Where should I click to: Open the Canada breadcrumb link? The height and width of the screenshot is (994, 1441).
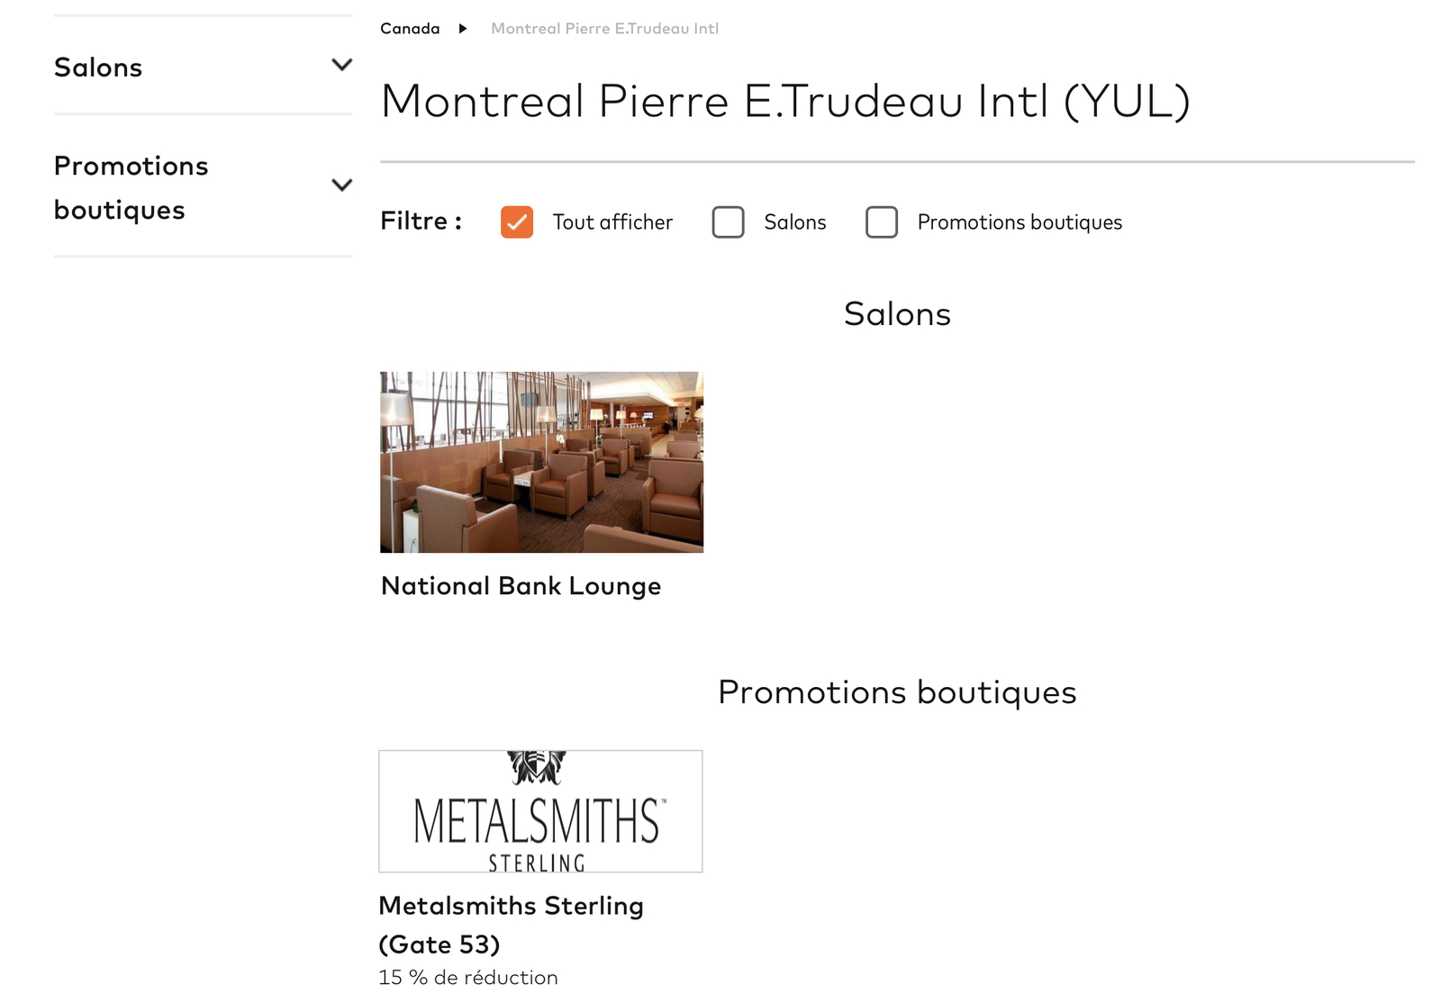point(410,28)
